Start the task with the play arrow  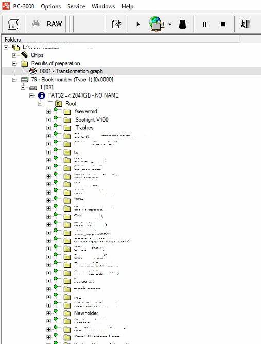point(138,24)
